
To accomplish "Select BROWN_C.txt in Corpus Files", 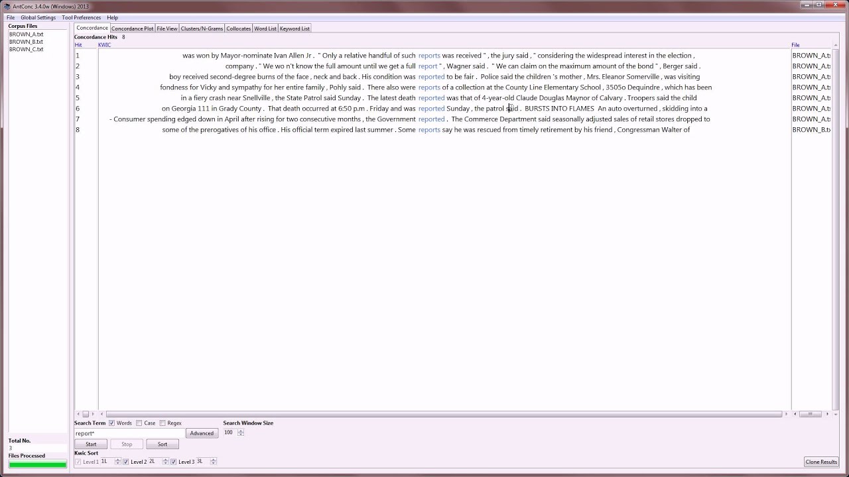I will (x=26, y=49).
